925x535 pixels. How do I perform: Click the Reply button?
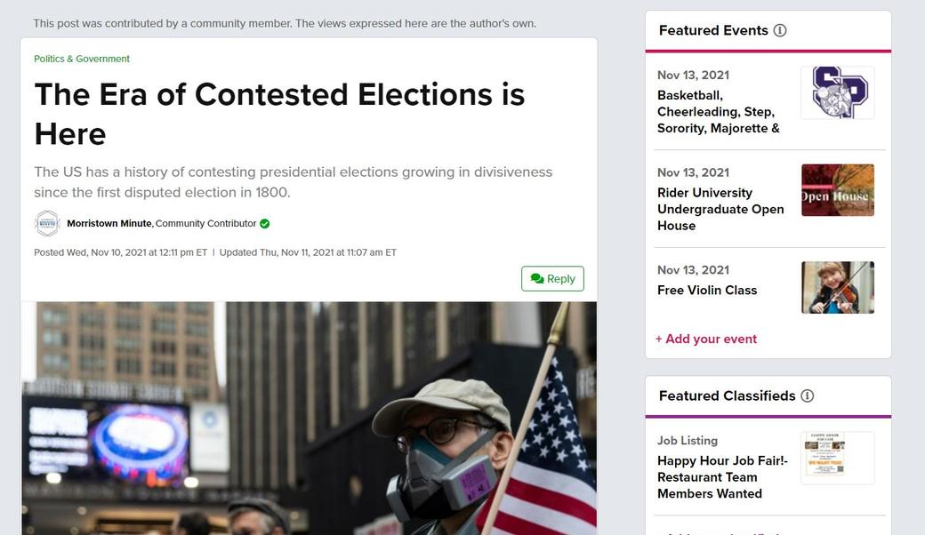pyautogui.click(x=552, y=279)
